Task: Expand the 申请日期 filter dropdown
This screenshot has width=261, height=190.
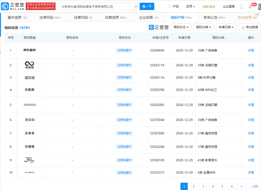Action: coord(226,27)
